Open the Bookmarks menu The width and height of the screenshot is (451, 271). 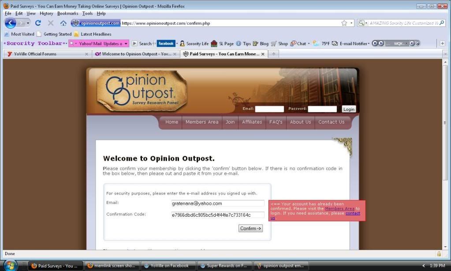click(x=67, y=13)
